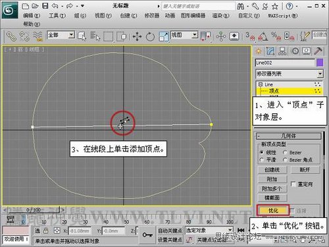Toggle the Keyboard Shortcut Override icon
The width and height of the screenshot is (329, 247).
coord(234,36)
